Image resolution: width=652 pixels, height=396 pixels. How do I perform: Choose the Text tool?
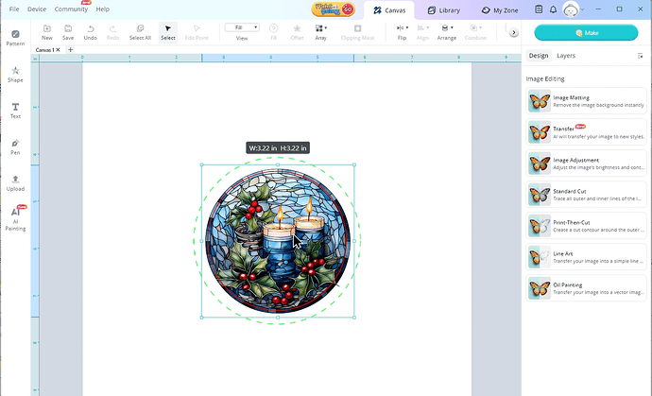coord(15,109)
